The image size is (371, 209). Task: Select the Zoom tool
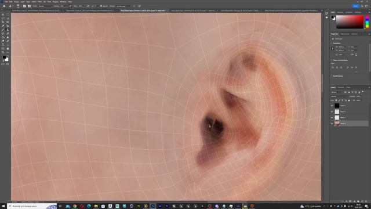tap(3, 52)
